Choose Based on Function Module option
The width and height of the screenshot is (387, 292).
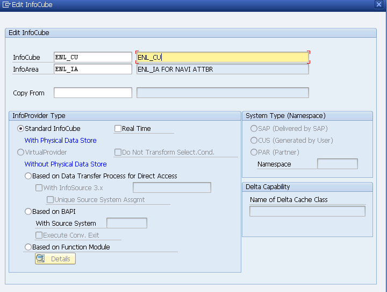(28, 247)
